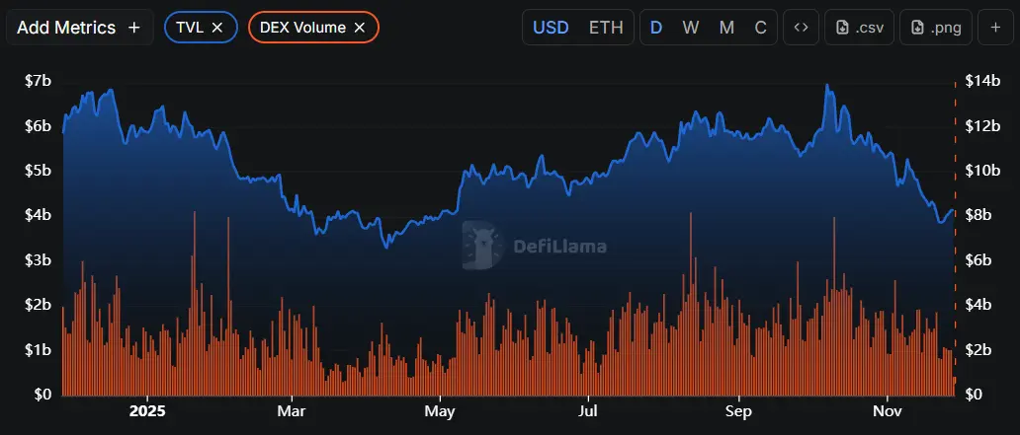Image resolution: width=1020 pixels, height=435 pixels.
Task: Remove the TVL metric chip
Action: coord(217,28)
